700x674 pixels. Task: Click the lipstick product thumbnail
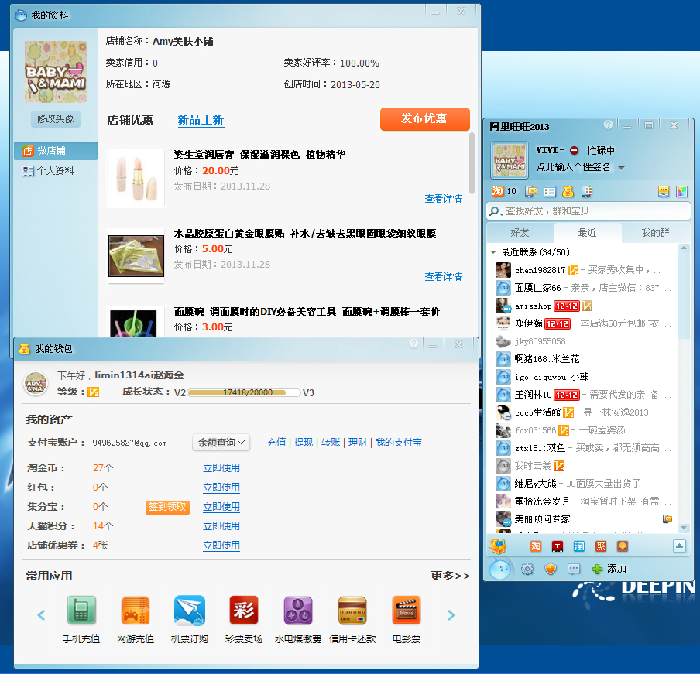point(136,179)
